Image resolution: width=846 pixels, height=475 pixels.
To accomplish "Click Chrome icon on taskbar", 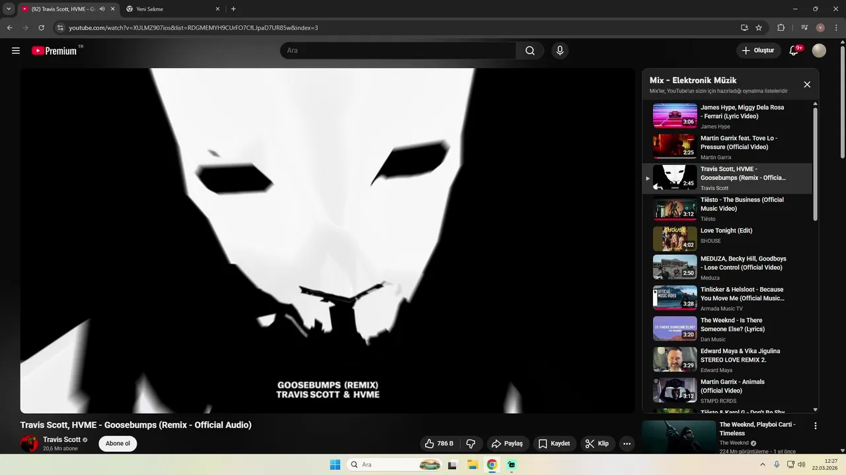I will 492,464.
